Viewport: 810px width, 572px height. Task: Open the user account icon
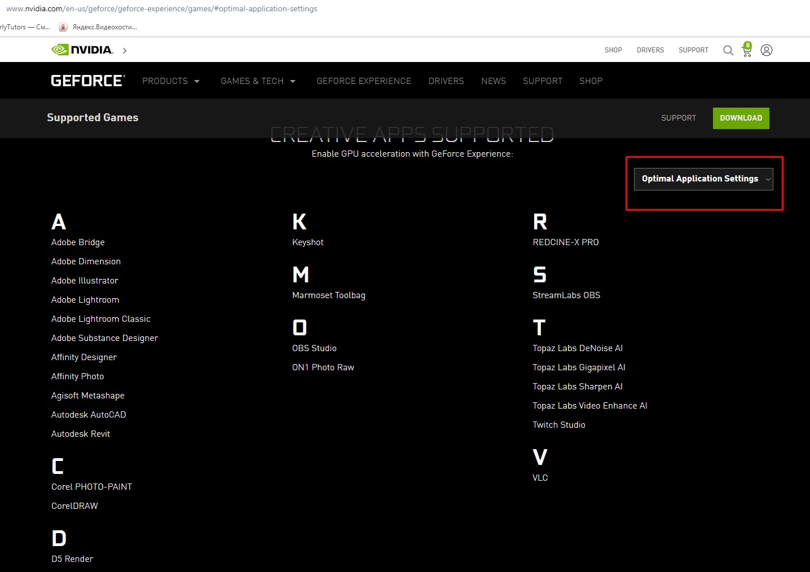766,50
